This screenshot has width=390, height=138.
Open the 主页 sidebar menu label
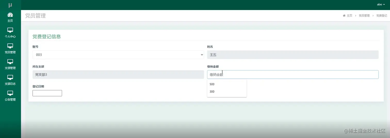(10, 21)
